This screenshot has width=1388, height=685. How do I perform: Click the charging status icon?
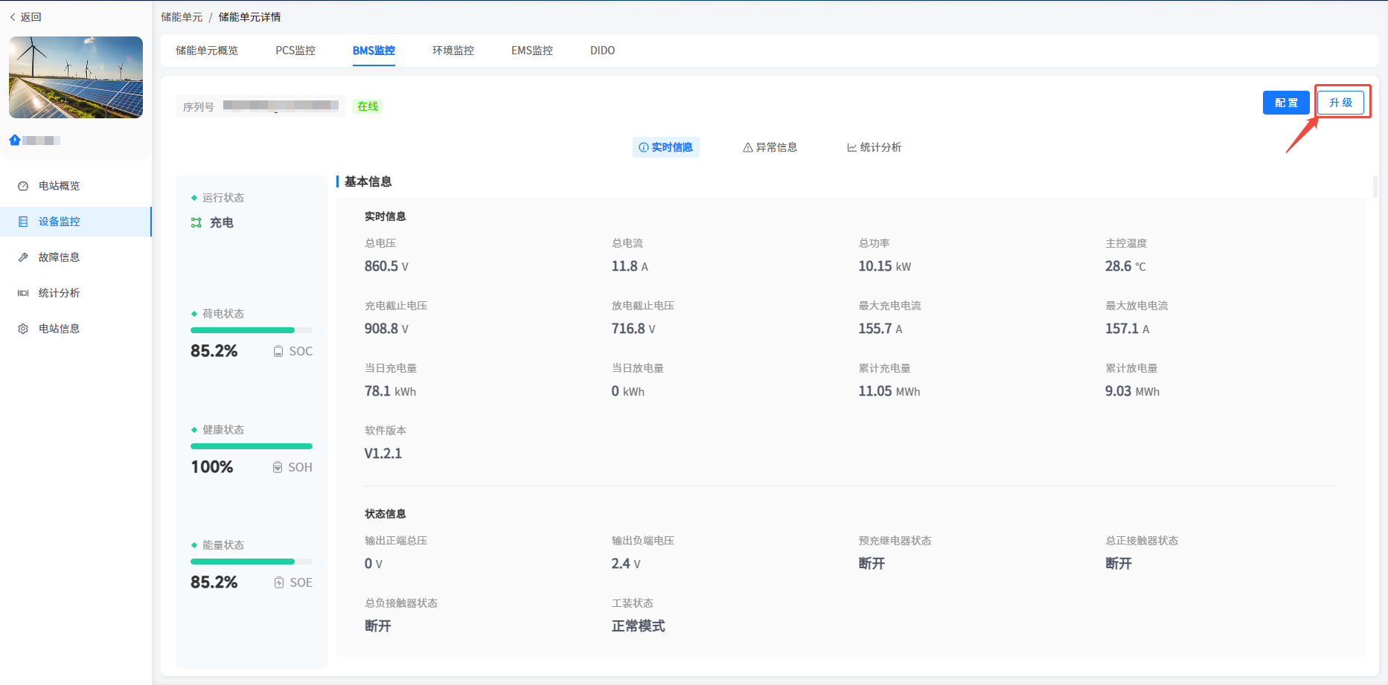pos(196,222)
